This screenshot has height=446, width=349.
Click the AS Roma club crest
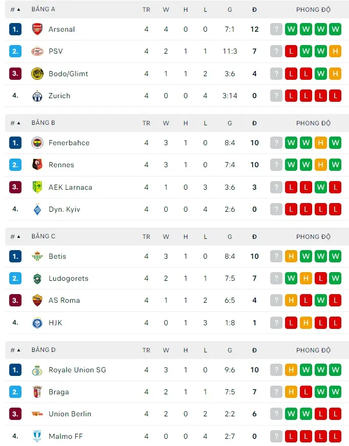pos(36,300)
